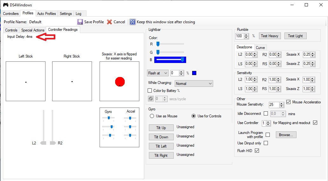Click the Use Controller number stepper
Image resolution: width=328 pixels, height=181 pixels.
[x=268, y=123]
